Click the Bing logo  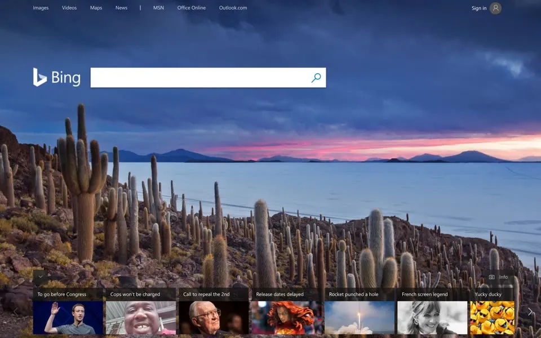57,77
